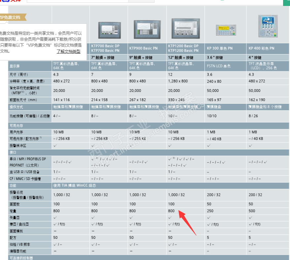Click the 10/10 function keys value
This screenshot has width=290, height=260.
coord(212,116)
